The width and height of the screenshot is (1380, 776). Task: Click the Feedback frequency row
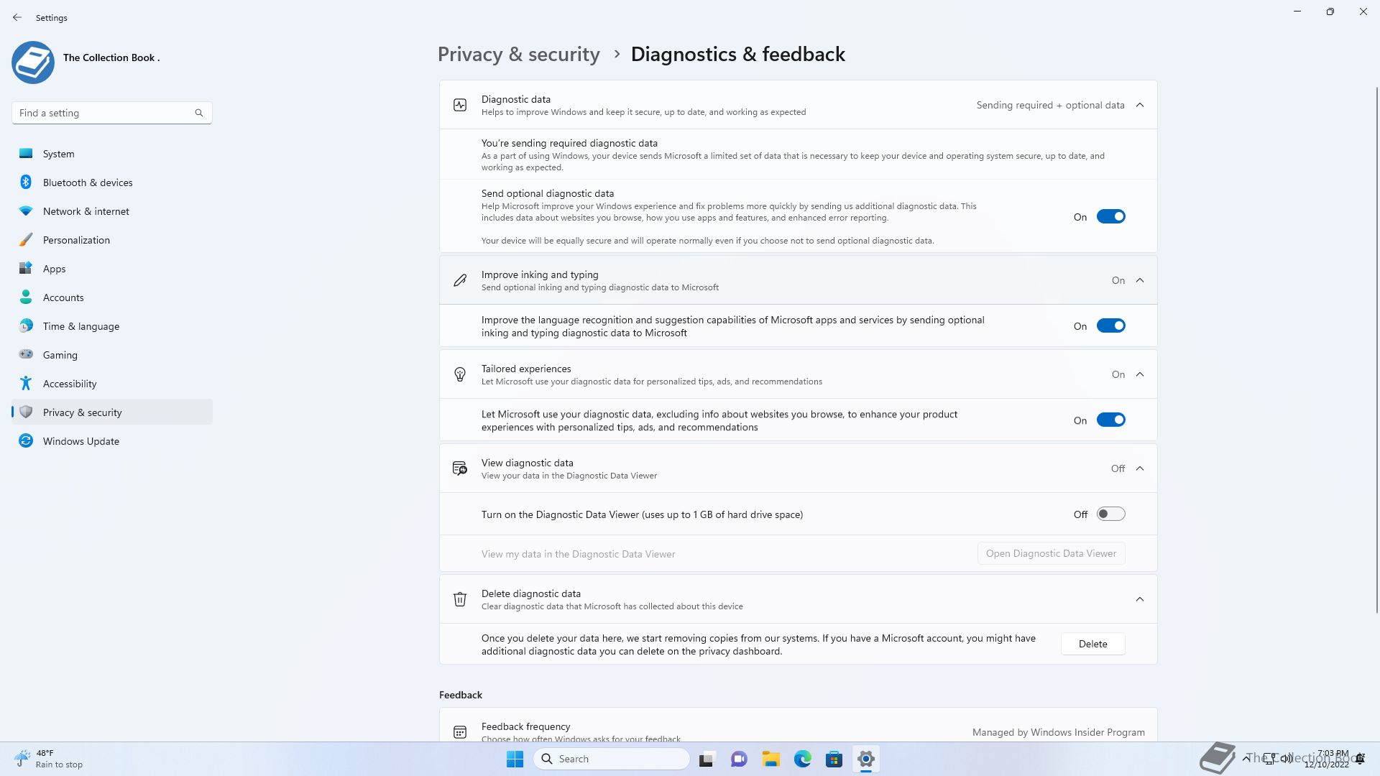click(x=799, y=725)
